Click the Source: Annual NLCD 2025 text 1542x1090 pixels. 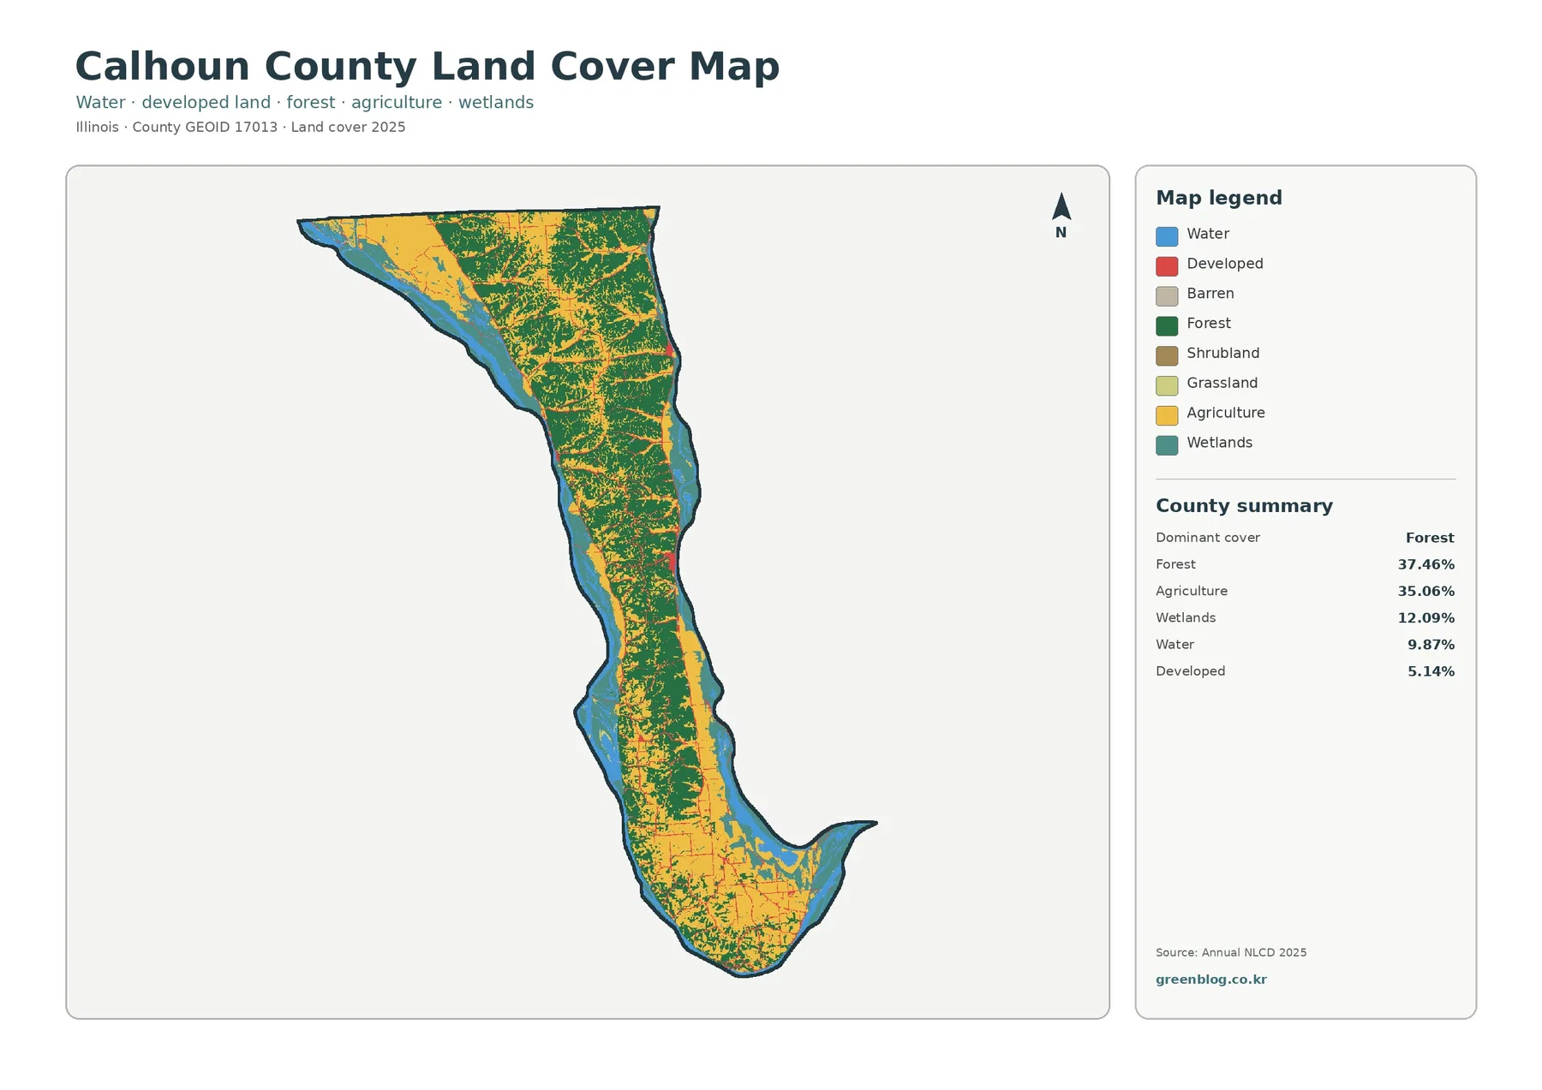[x=1231, y=952]
